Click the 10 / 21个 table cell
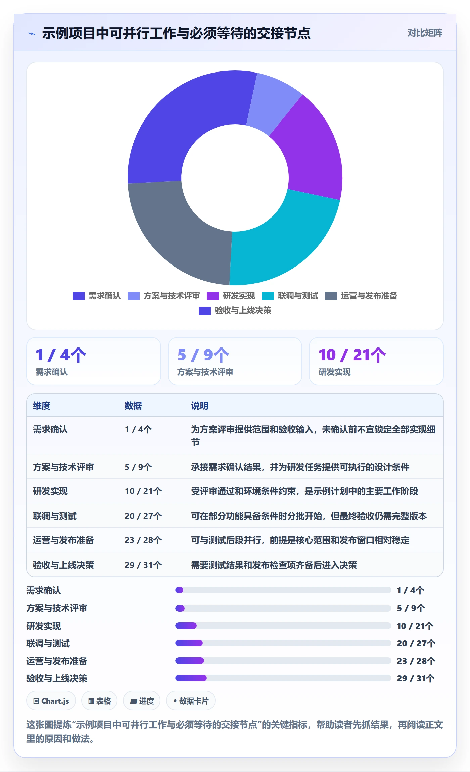 click(x=143, y=491)
